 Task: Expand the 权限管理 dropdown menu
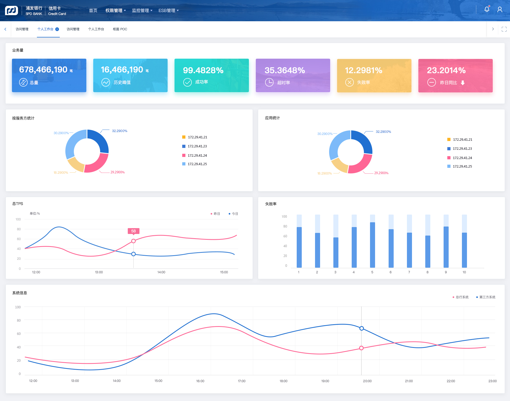[x=116, y=10]
